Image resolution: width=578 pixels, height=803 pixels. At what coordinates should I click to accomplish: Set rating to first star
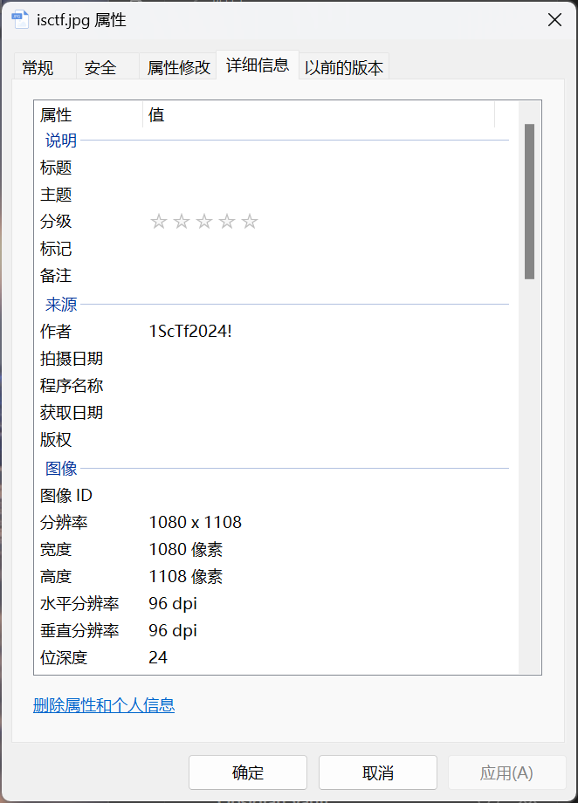(158, 222)
